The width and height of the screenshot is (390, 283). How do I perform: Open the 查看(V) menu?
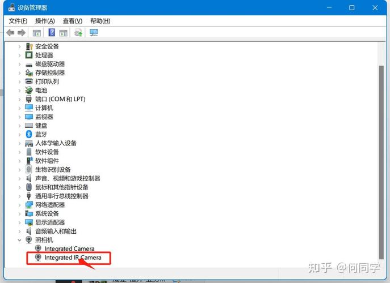pyautogui.click(x=73, y=21)
